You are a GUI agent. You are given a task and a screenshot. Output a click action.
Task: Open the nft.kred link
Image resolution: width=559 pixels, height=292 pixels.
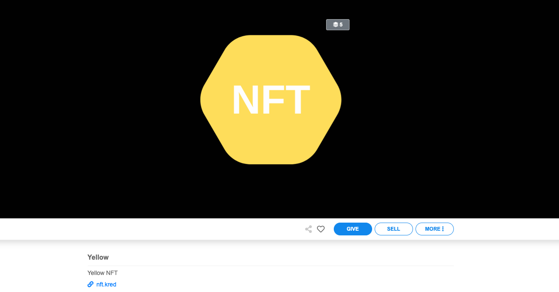point(106,284)
